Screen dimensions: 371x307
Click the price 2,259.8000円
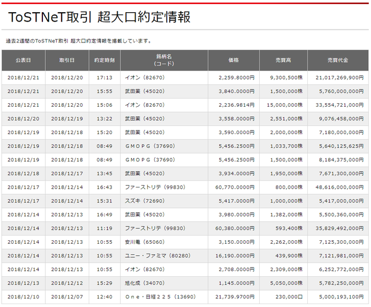pyautogui.click(x=237, y=78)
